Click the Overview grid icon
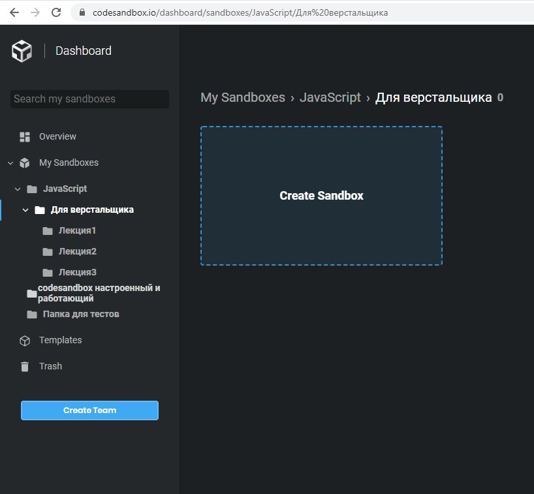The image size is (534, 494). 25,137
